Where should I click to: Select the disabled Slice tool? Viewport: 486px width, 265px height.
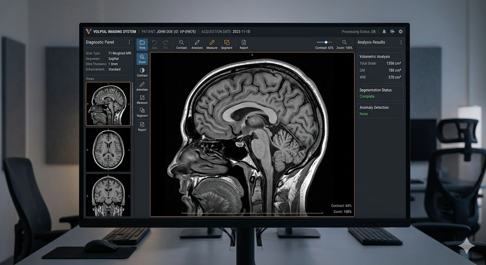[x=154, y=44]
